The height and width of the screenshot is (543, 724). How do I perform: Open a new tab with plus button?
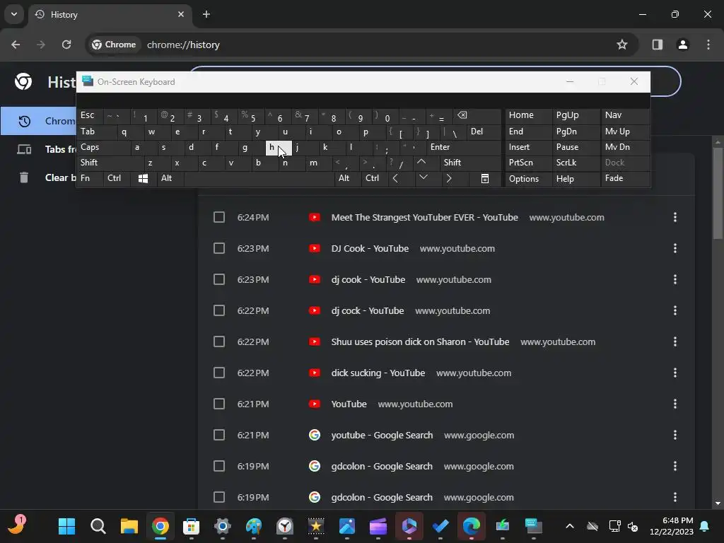click(206, 14)
